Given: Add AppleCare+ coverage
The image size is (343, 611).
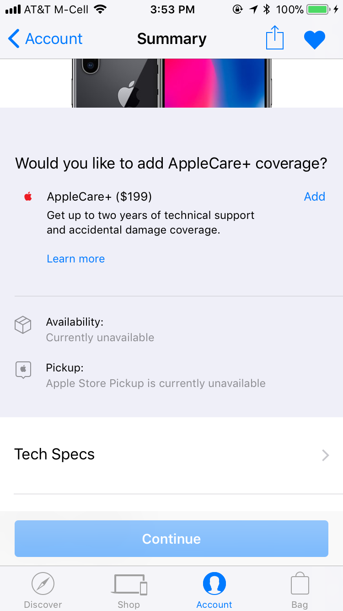Looking at the screenshot, I should (x=314, y=197).
